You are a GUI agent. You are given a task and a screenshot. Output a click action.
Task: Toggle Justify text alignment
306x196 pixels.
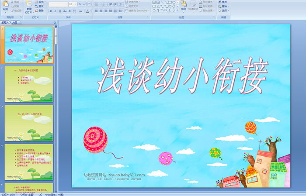111,11
